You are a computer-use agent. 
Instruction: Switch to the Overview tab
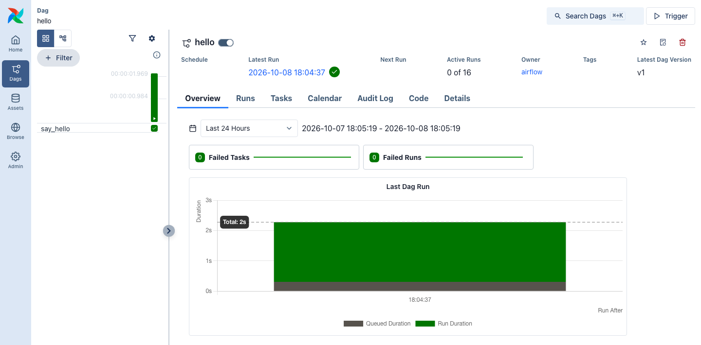203,98
